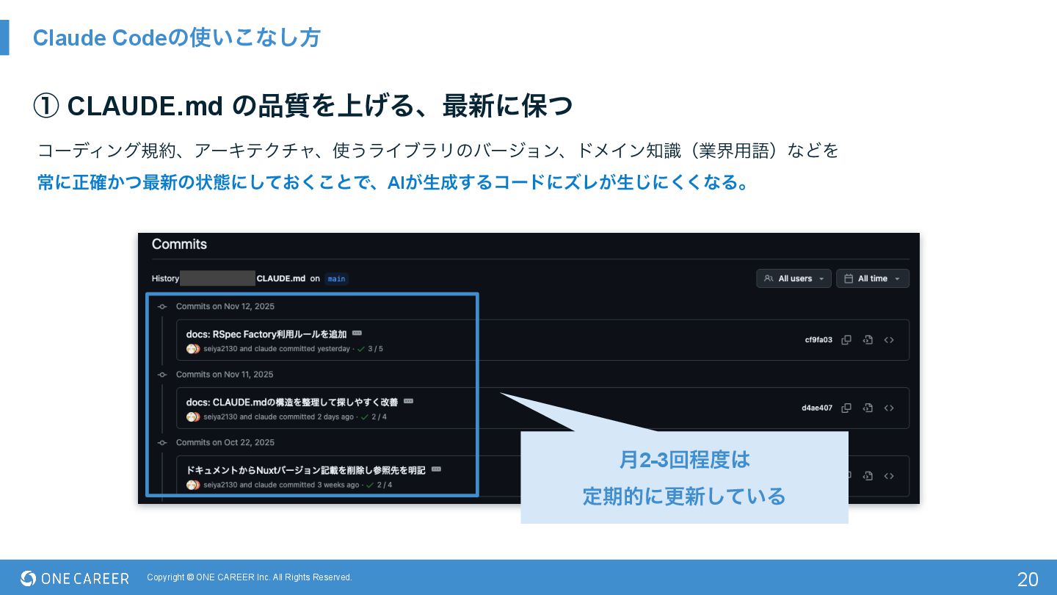Click the Commits page heading

point(179,245)
